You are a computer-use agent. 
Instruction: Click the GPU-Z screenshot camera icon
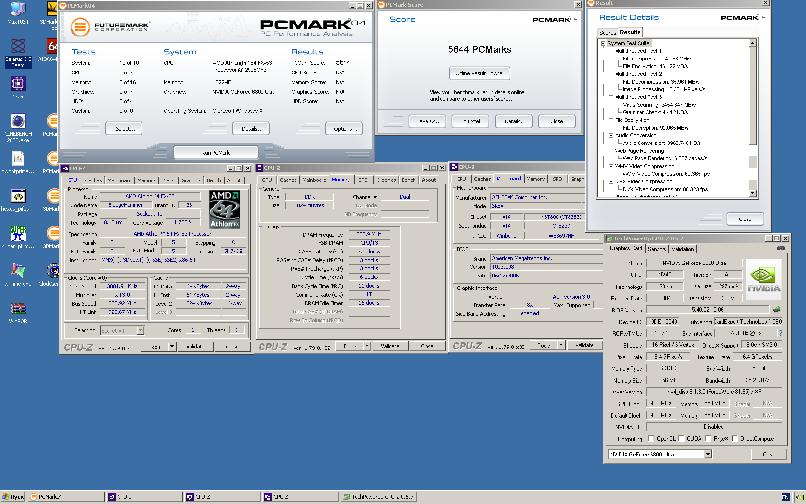click(781, 248)
